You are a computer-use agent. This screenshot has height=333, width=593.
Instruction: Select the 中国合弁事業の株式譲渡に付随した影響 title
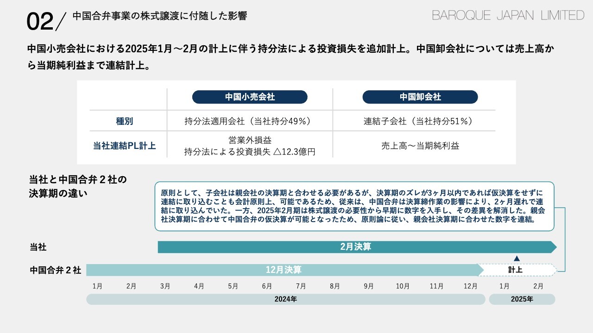(x=160, y=16)
